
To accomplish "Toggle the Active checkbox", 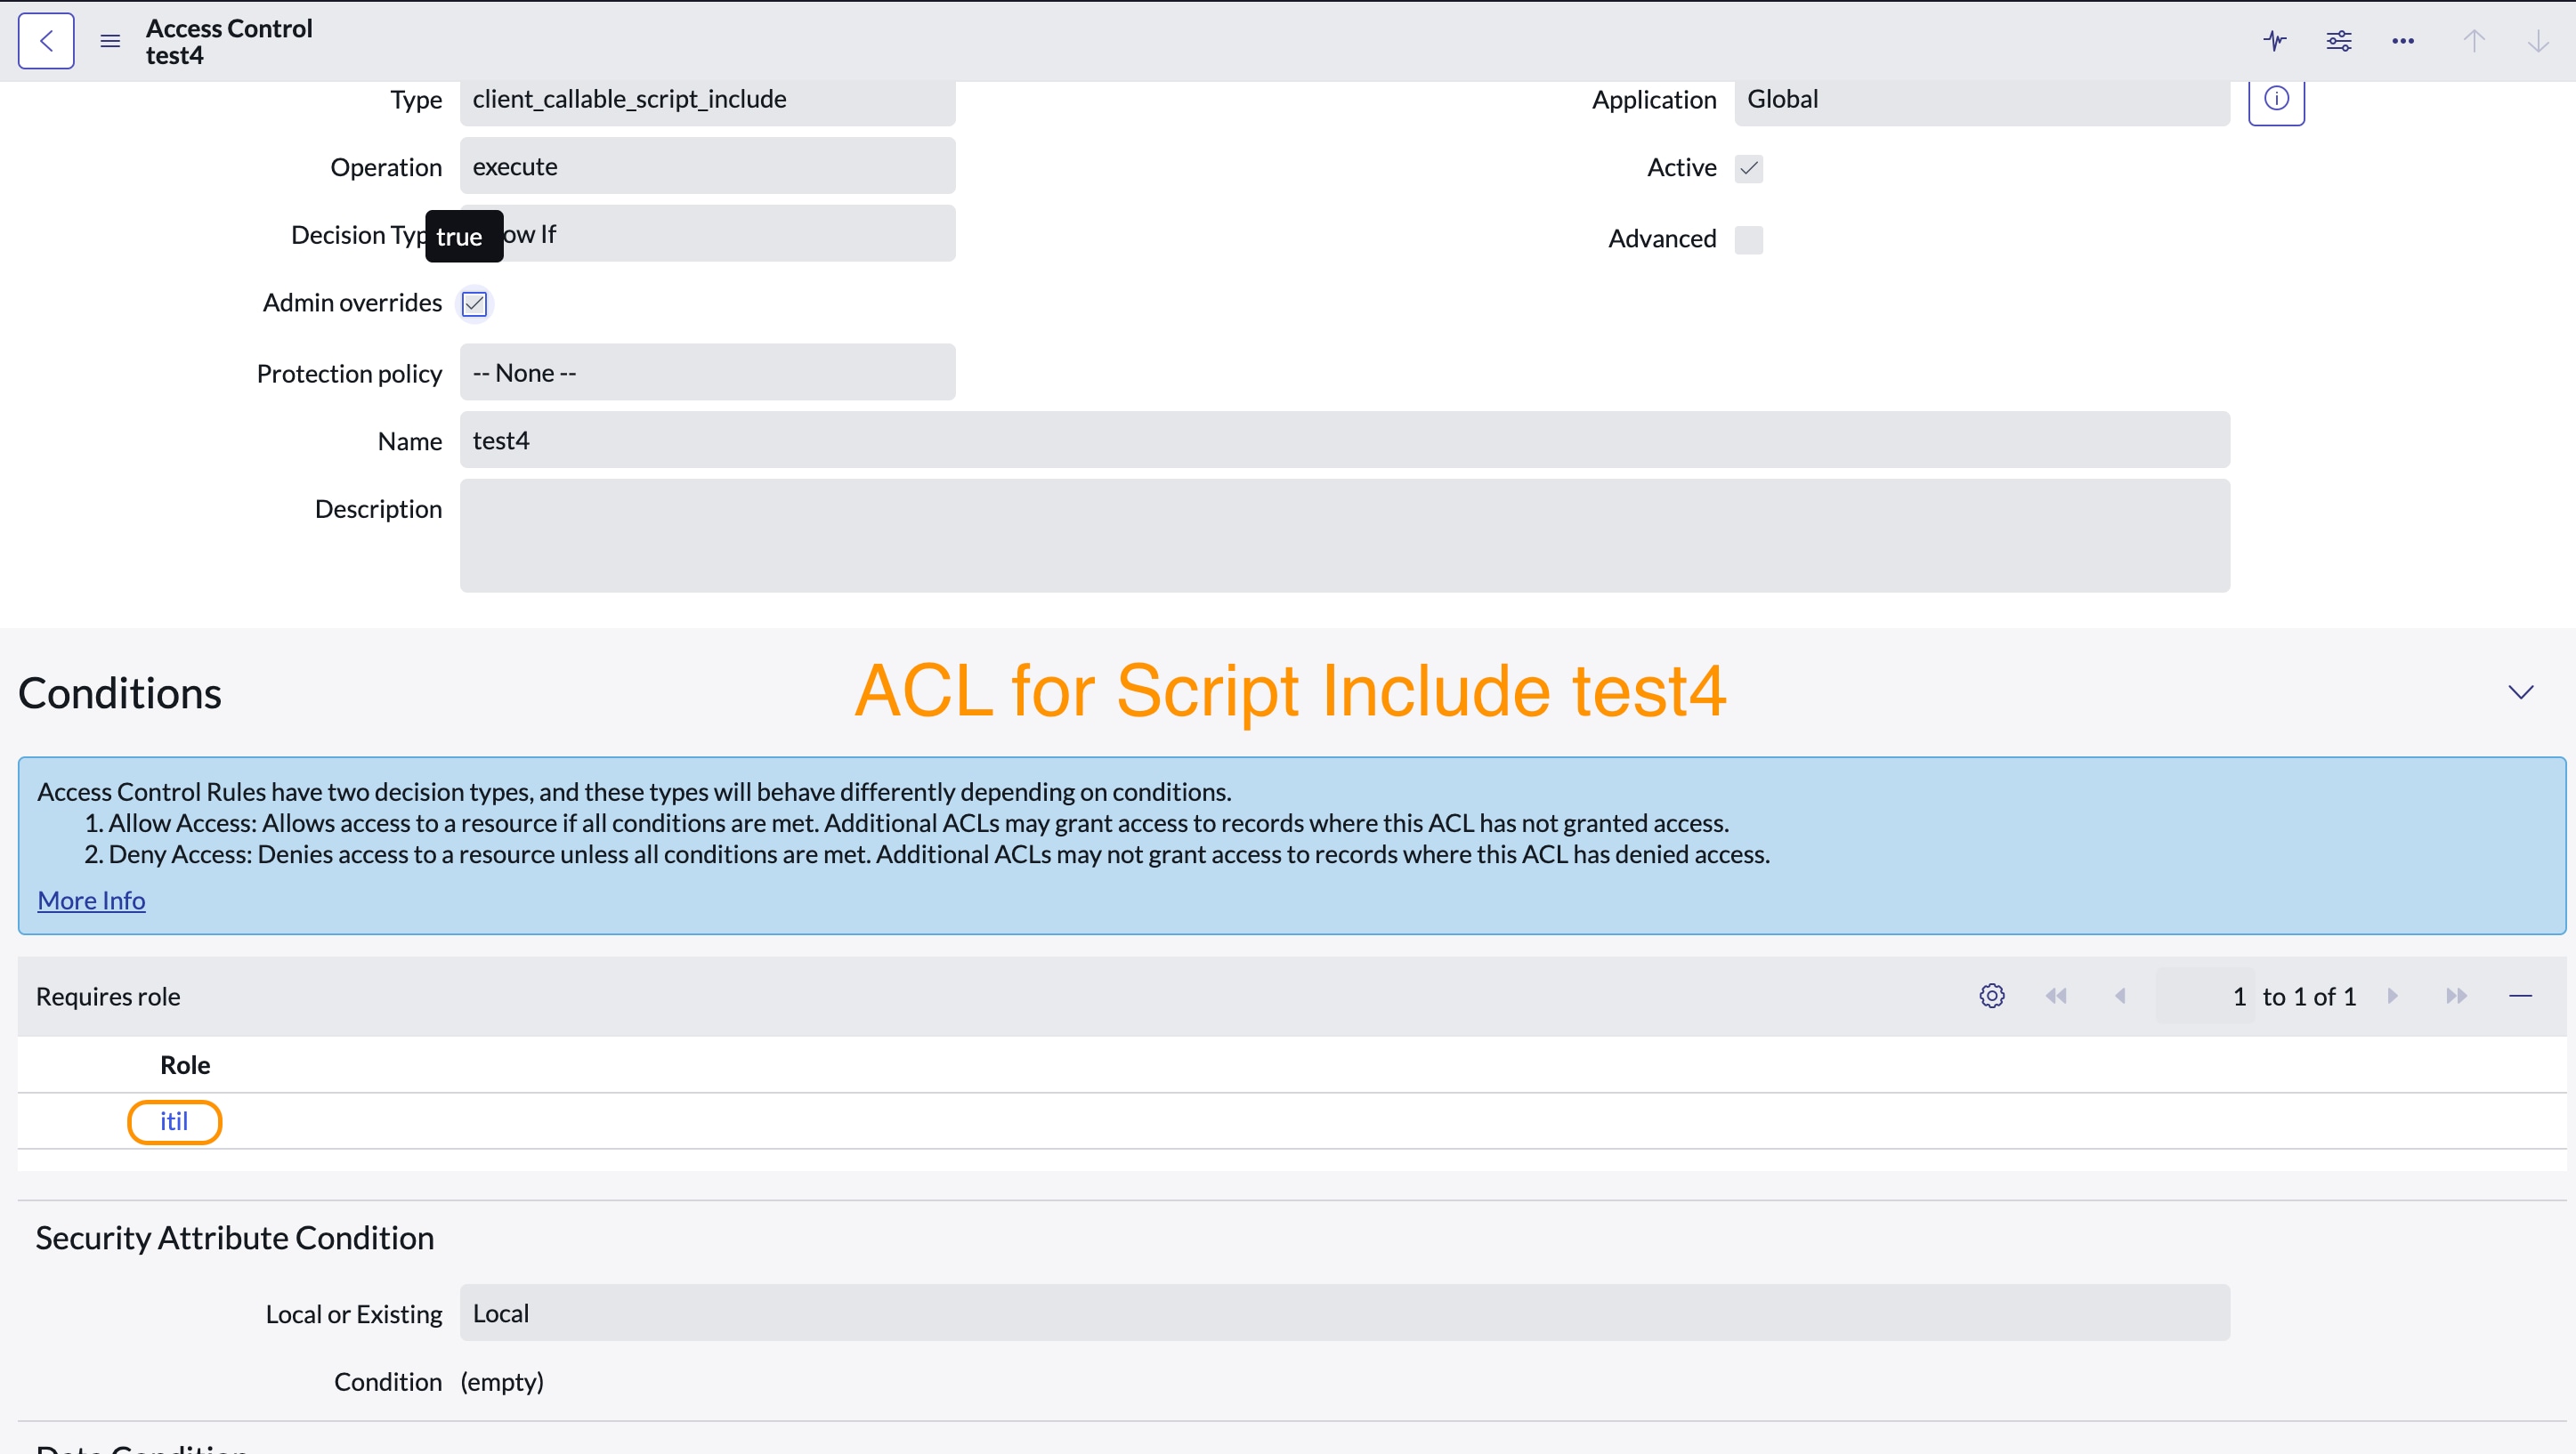I will (1749, 168).
